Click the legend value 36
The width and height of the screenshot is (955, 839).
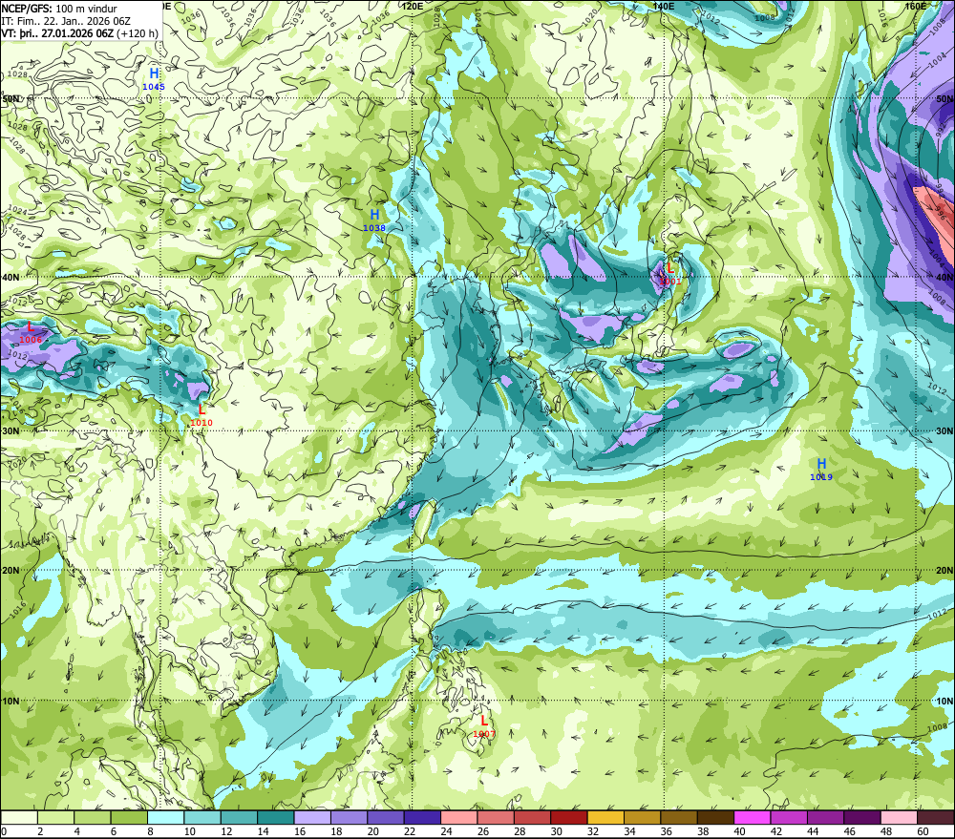[x=667, y=831]
